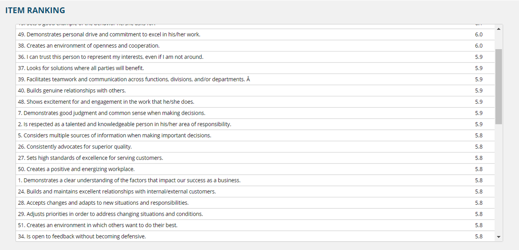
Task: Select item 37 Looks for solutions row
Action: [x=255, y=68]
